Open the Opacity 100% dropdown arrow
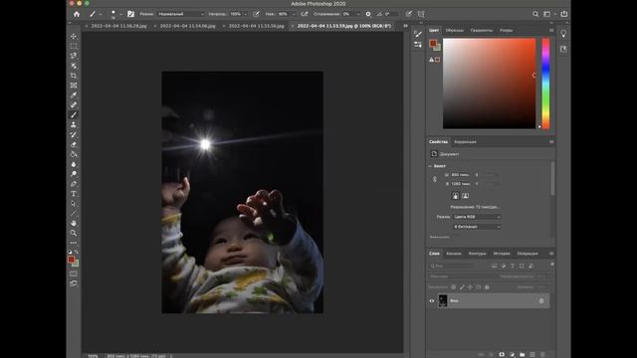Image resolution: width=637 pixels, height=358 pixels. pyautogui.click(x=246, y=14)
